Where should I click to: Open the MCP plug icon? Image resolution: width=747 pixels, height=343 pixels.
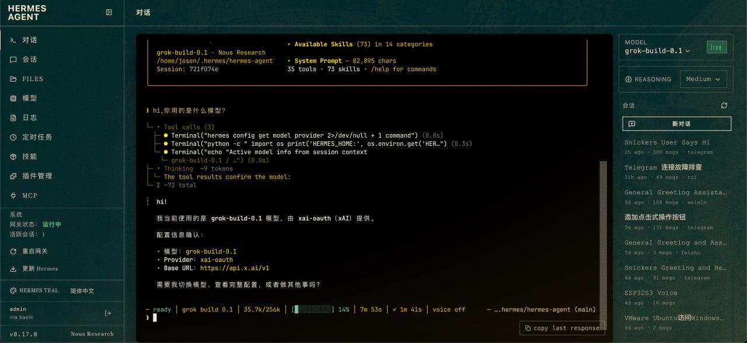pyautogui.click(x=13, y=195)
